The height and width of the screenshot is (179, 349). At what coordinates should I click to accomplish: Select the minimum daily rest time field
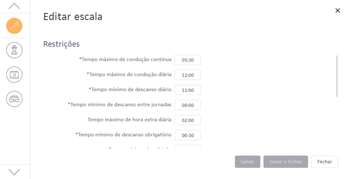[x=187, y=90]
